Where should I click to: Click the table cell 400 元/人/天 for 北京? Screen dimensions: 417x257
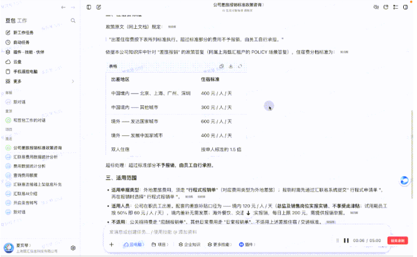pos(216,93)
